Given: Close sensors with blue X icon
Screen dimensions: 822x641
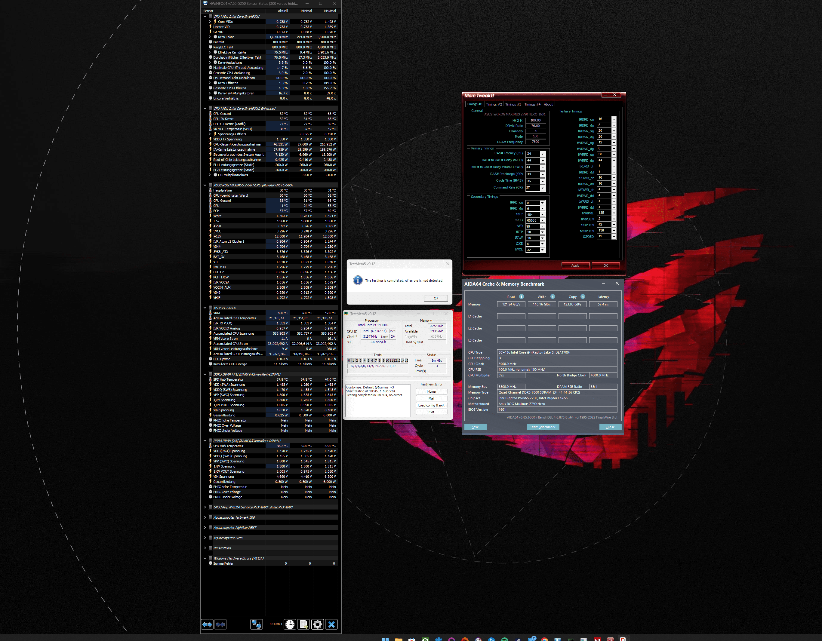Looking at the screenshot, I should (331, 624).
